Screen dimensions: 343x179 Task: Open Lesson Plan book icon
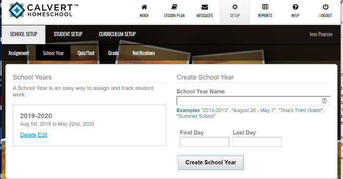(x=174, y=7)
